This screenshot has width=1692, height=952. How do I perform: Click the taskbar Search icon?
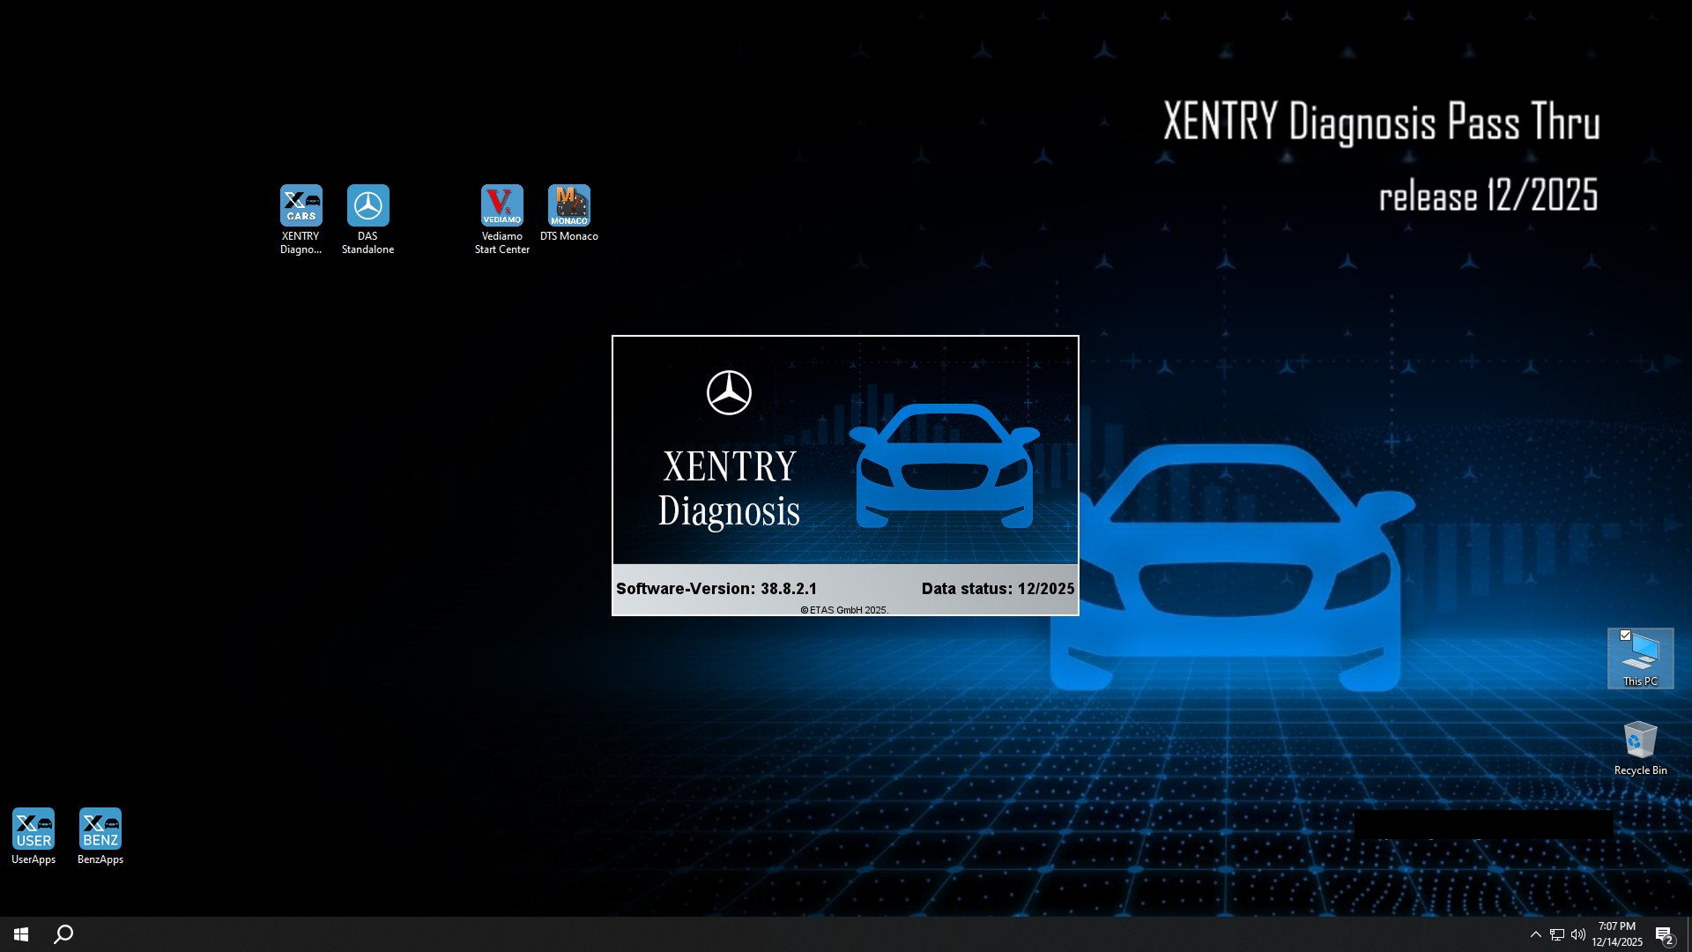(62, 933)
